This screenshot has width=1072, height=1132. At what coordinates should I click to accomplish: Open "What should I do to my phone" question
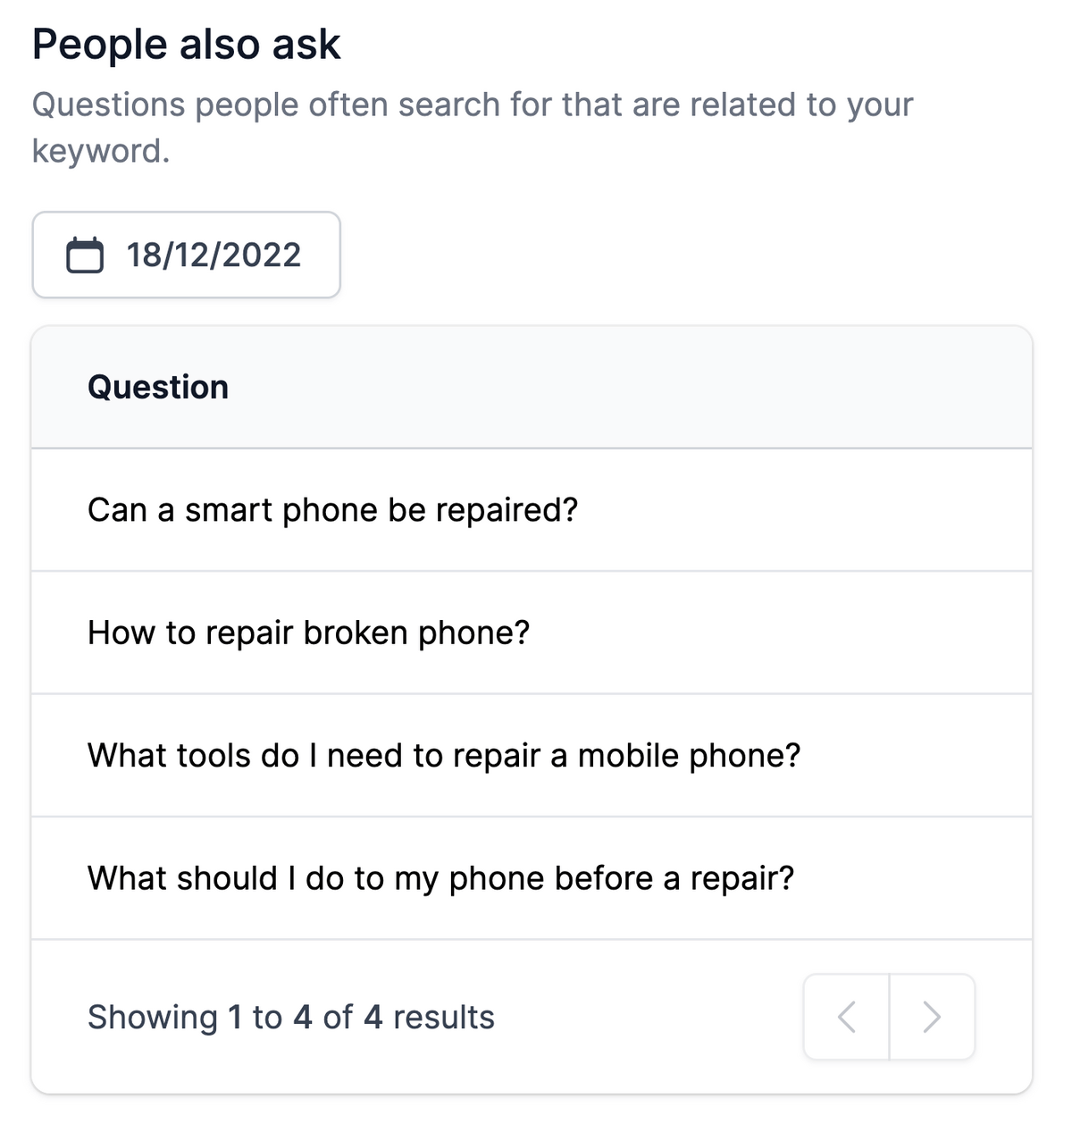pyautogui.click(x=532, y=877)
